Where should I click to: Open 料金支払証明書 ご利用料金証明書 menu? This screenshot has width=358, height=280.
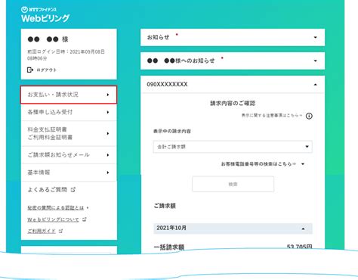click(69, 133)
